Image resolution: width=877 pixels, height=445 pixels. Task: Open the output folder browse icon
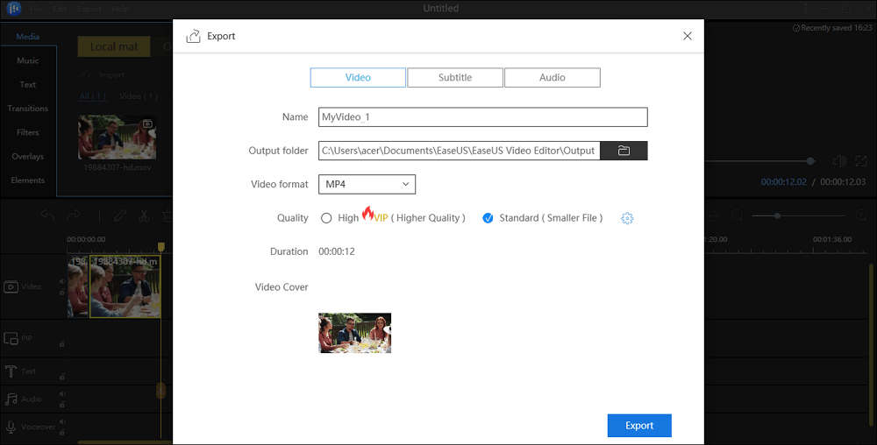tap(624, 151)
